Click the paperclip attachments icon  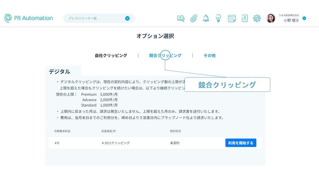(193, 18)
